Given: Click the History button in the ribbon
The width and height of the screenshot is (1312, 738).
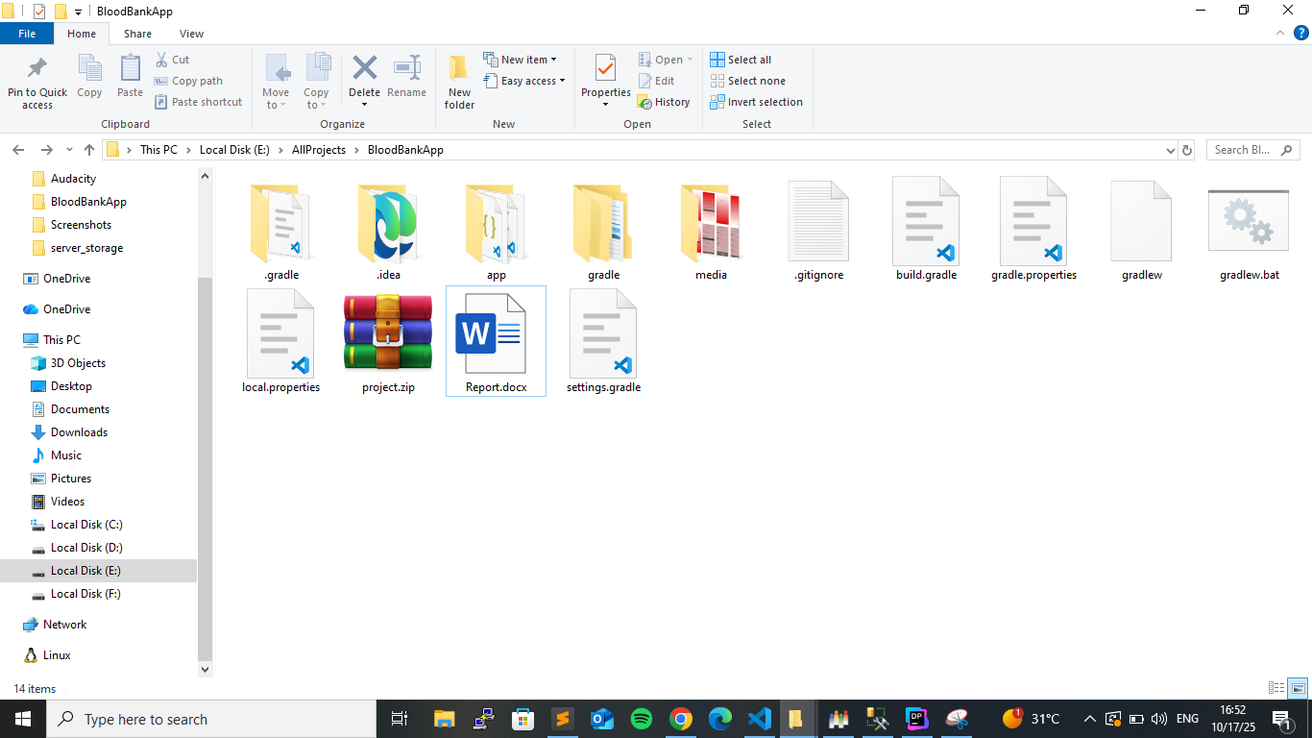Looking at the screenshot, I should [x=664, y=102].
